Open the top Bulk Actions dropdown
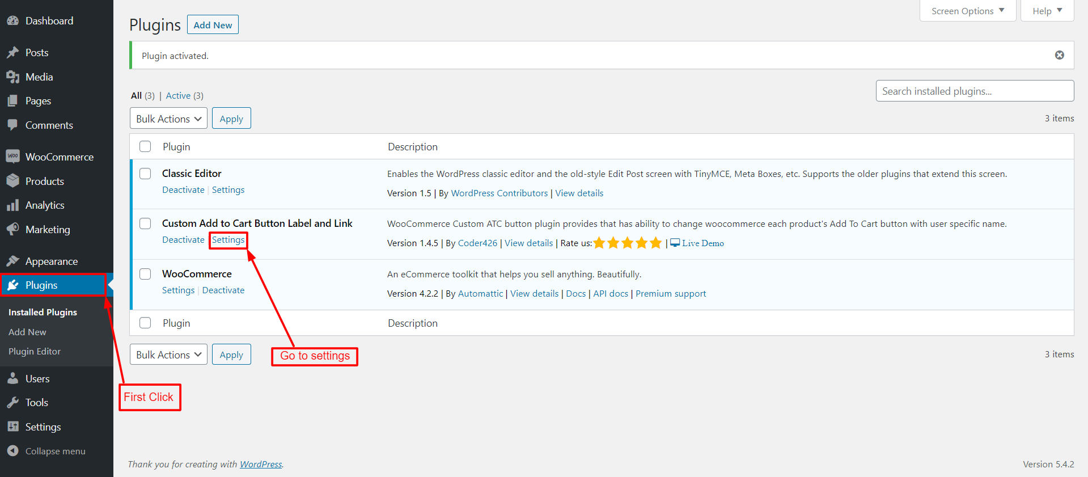 [168, 119]
